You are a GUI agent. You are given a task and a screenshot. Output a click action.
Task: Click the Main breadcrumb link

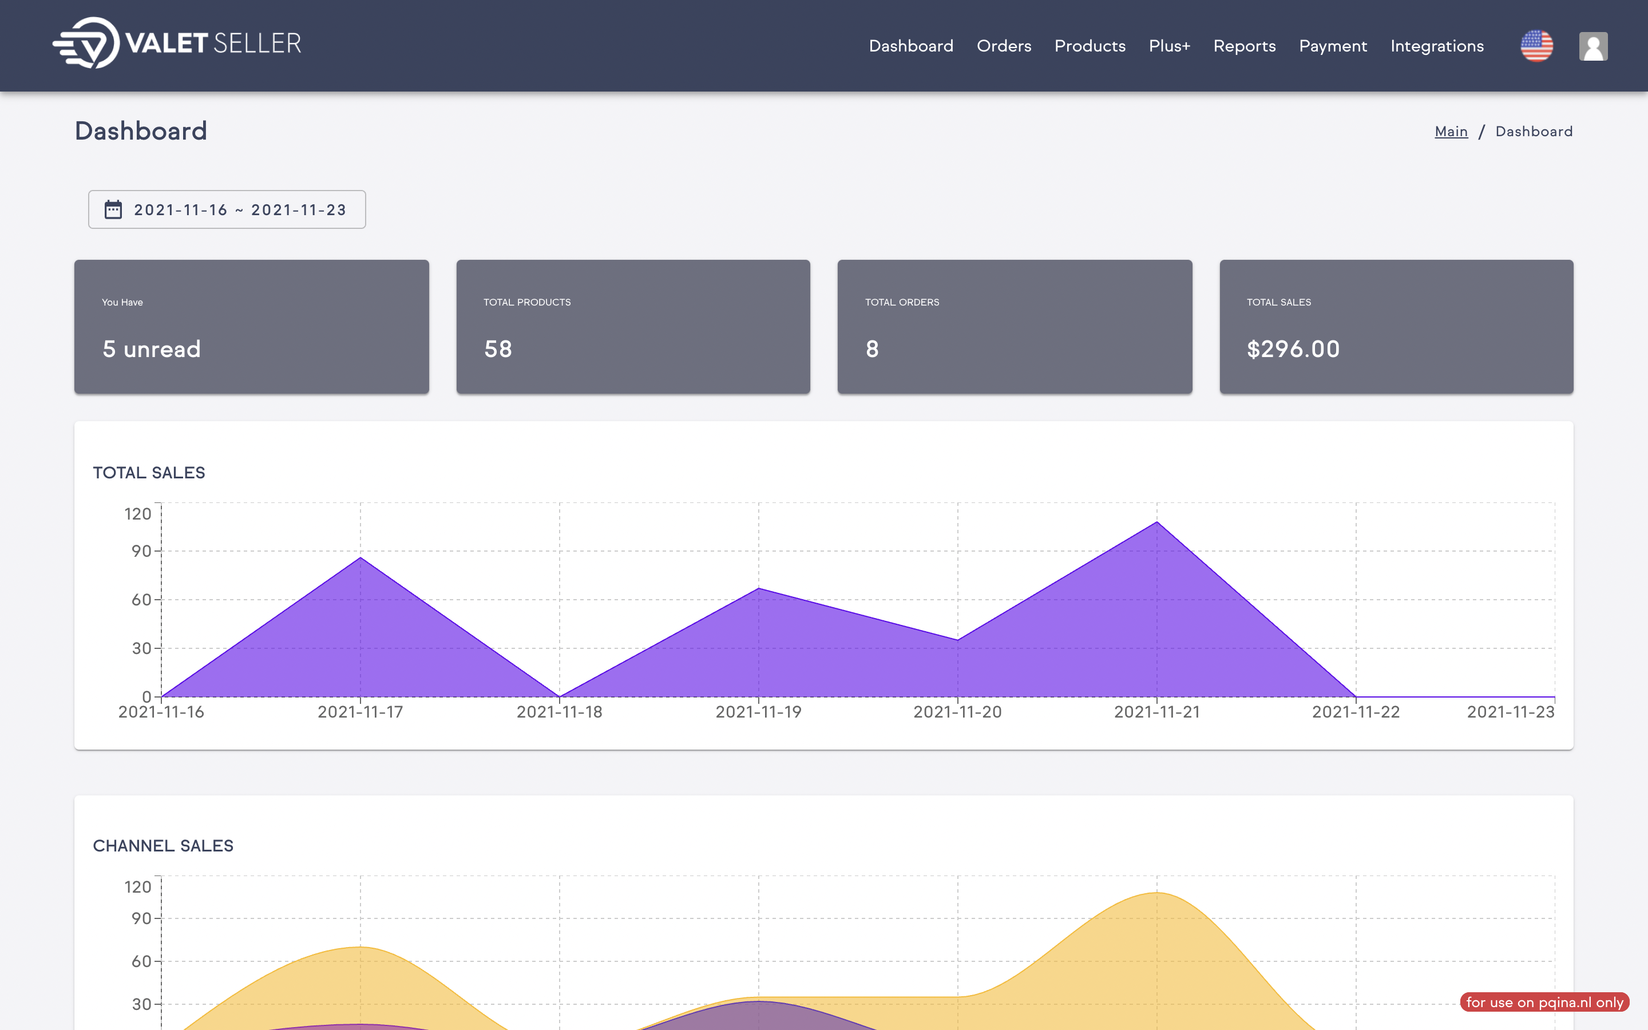pyautogui.click(x=1451, y=132)
